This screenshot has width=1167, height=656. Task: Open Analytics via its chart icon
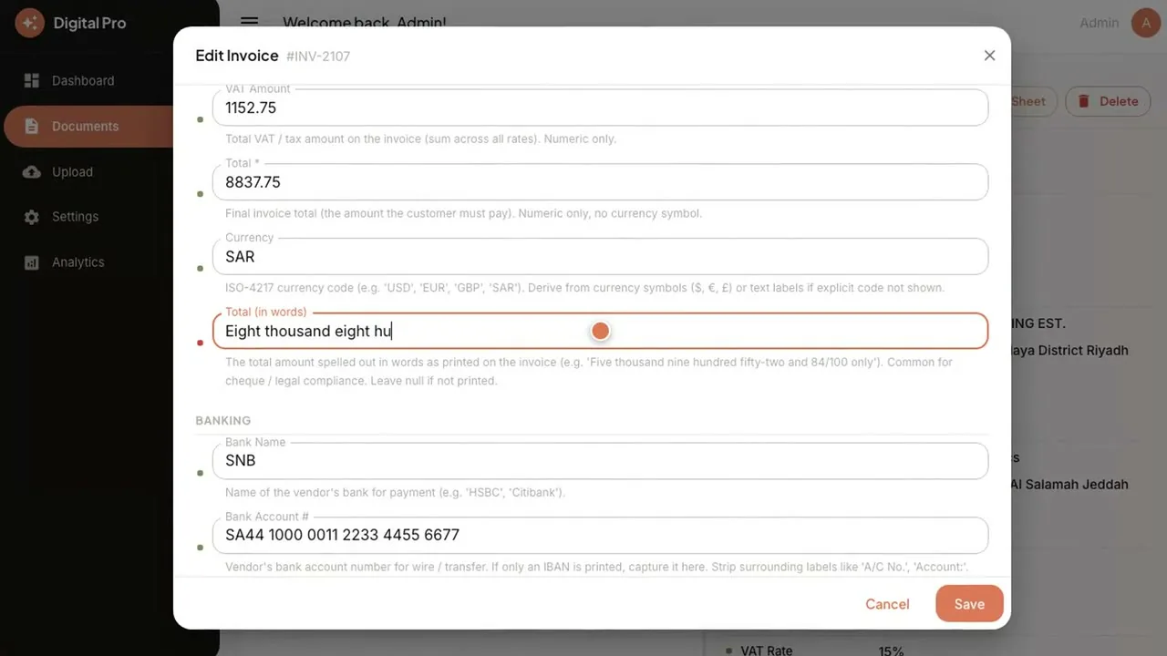32,262
